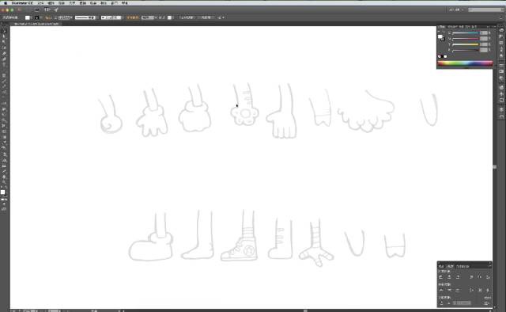Select the Selection tool in the toolbar

click(4, 31)
